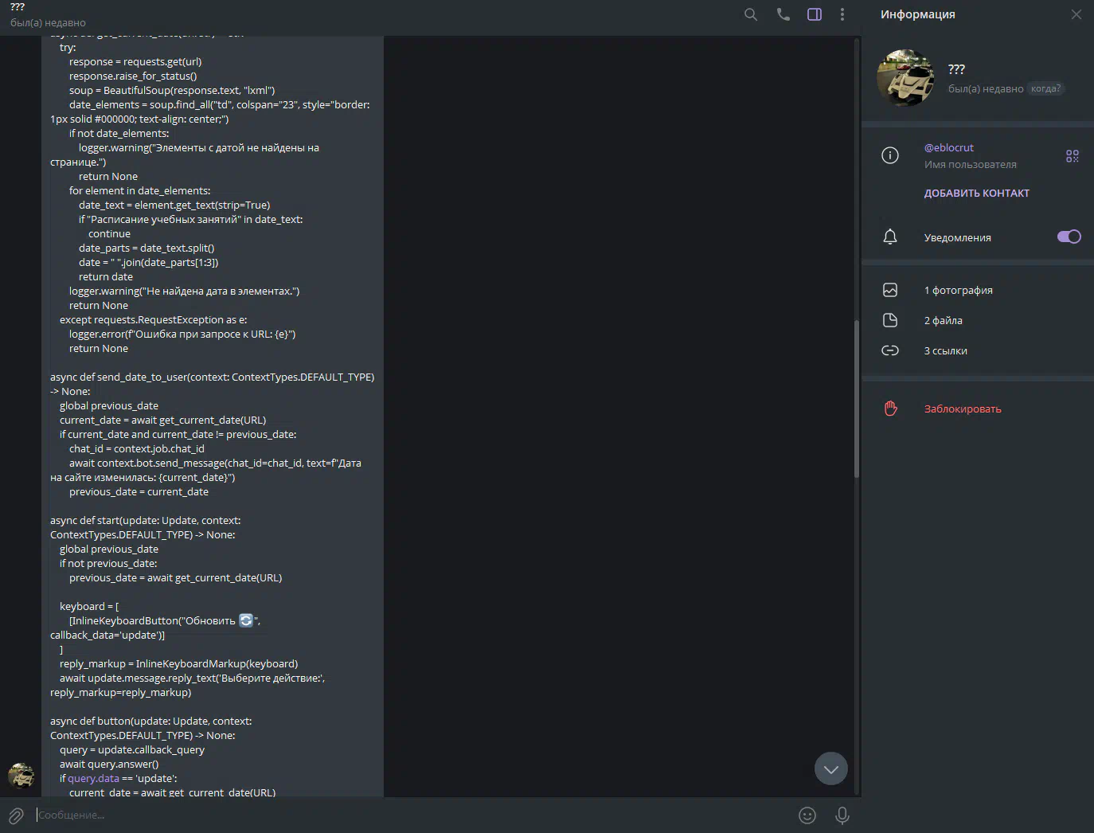Close the Информация panel

[x=1076, y=14]
